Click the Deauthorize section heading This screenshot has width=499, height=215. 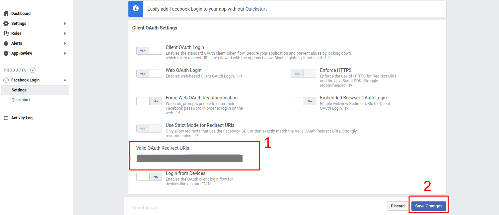click(145, 208)
